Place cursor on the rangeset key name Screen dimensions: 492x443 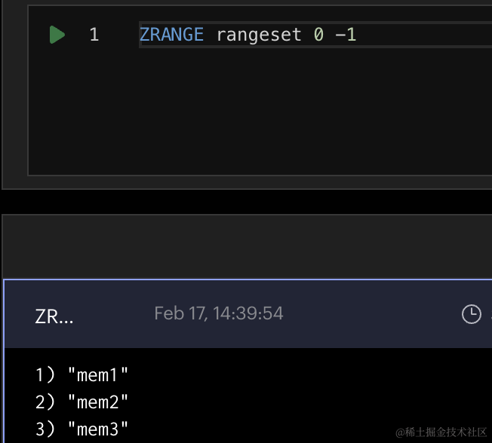(x=259, y=35)
